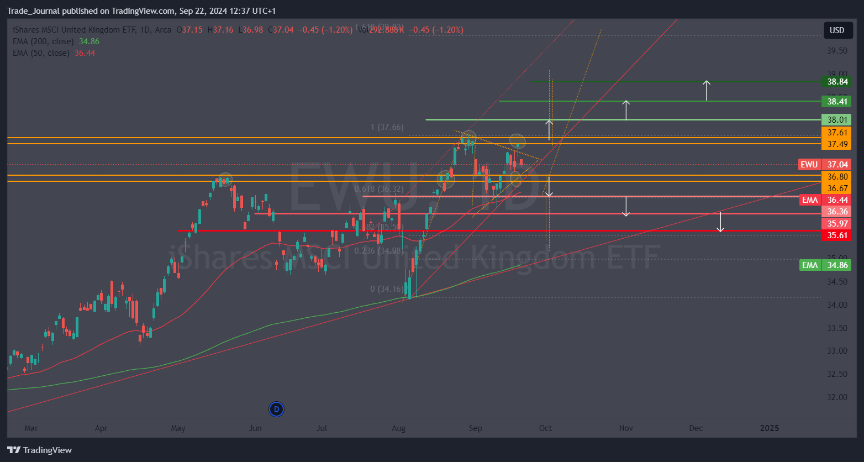This screenshot has height=462, width=864.
Task: Click the 34.86 green EMA price label
Action: pos(837,265)
